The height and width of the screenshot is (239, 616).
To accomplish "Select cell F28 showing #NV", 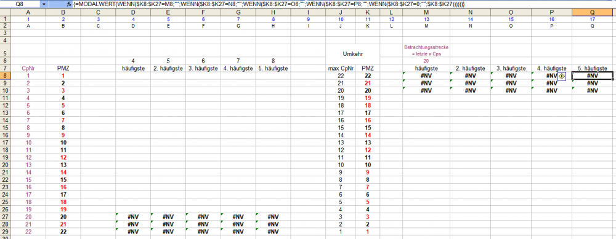I will click(x=203, y=224).
